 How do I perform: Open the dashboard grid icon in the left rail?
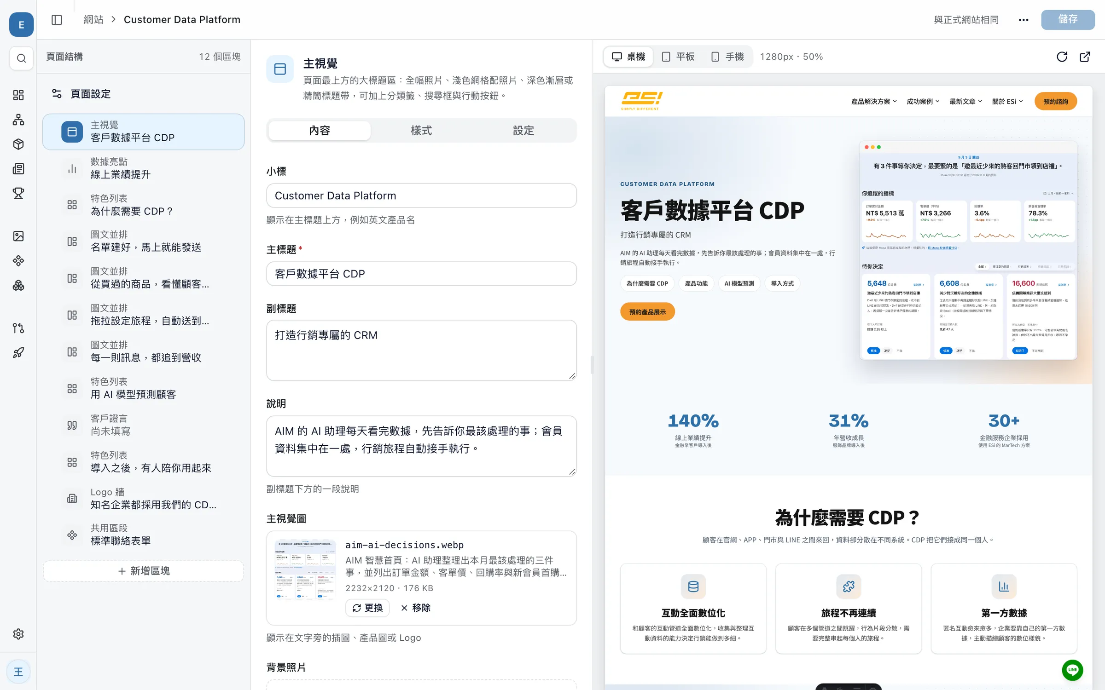click(x=18, y=95)
